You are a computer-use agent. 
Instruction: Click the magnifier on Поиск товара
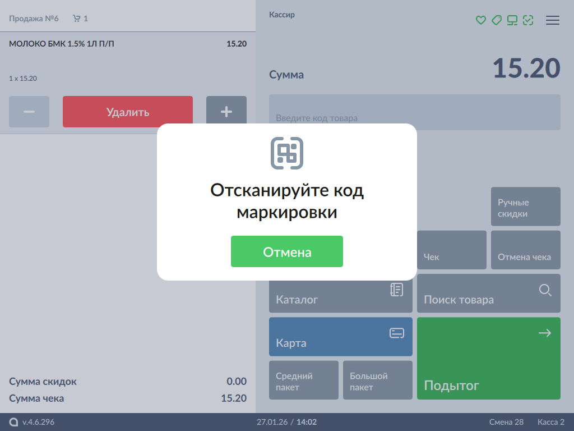[545, 290]
